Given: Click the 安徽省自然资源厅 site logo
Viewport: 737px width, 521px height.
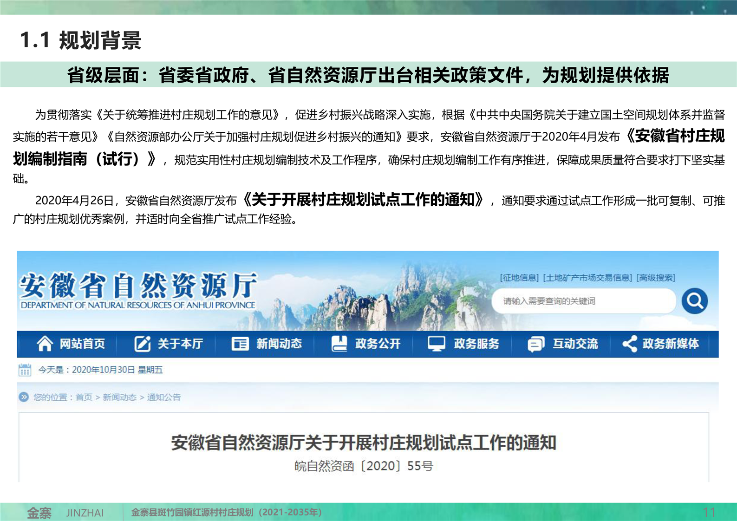Looking at the screenshot, I should coord(138,290).
